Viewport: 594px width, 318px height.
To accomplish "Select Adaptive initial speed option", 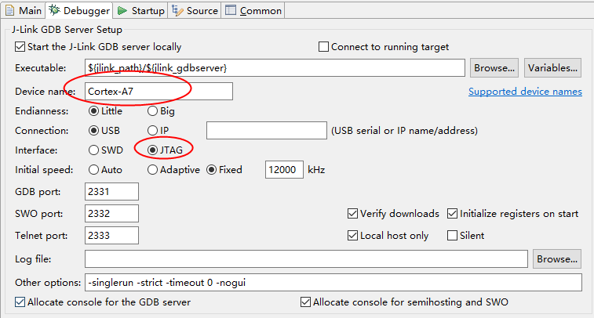I will [152, 169].
